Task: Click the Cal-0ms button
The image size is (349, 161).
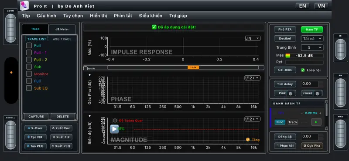Action: (285, 70)
